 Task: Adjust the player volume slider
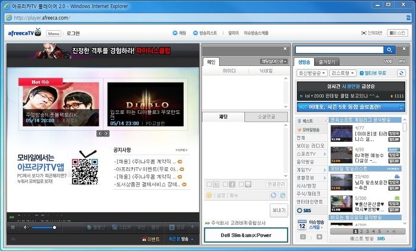point(44,227)
